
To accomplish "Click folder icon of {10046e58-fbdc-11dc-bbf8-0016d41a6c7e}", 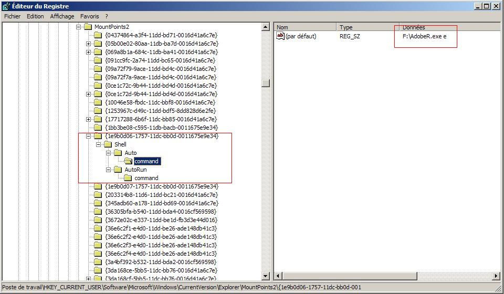I will 98,102.
